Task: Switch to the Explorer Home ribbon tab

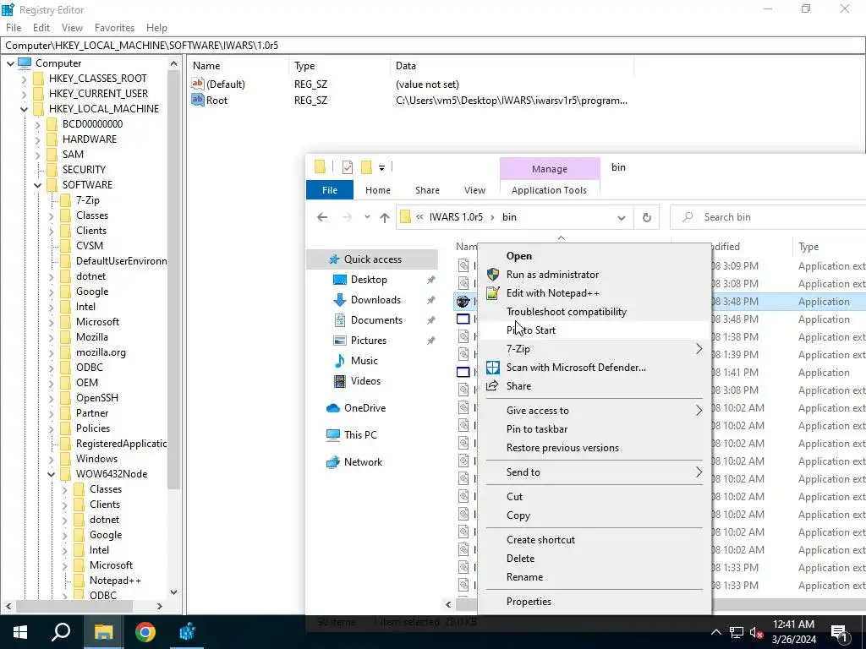Action: 378,190
